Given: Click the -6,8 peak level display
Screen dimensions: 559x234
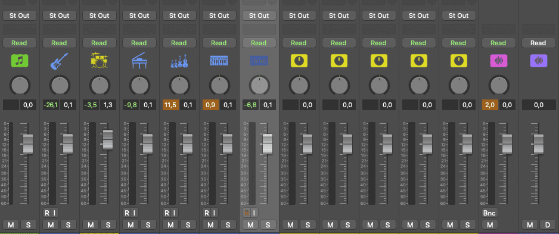Looking at the screenshot, I should point(251,105).
